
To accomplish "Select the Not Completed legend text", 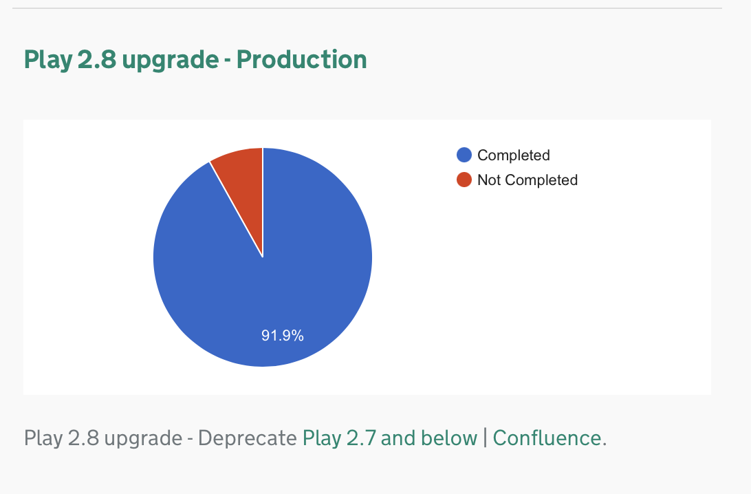I will tap(527, 180).
